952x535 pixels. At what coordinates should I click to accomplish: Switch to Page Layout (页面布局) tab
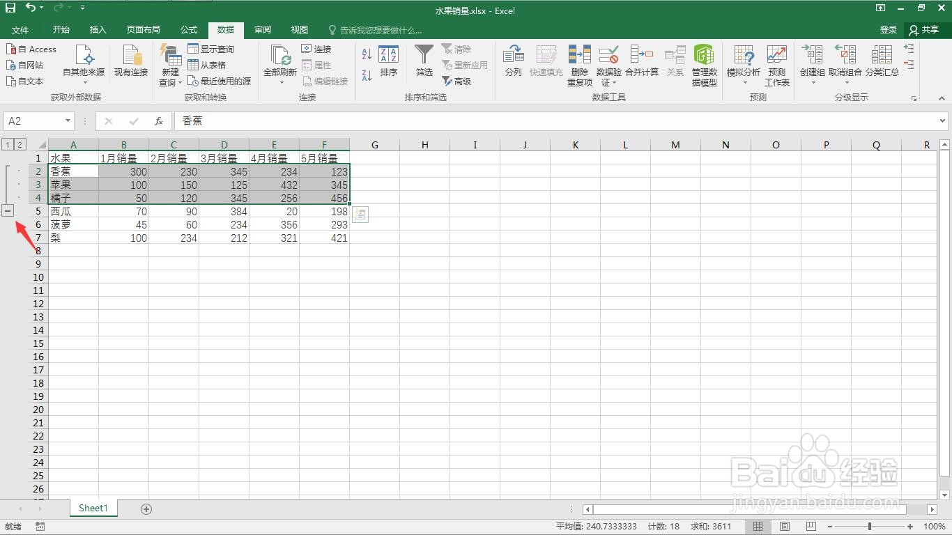click(144, 30)
